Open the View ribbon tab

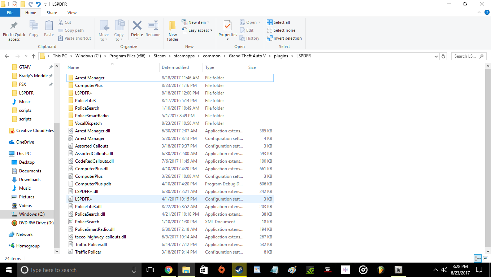[72, 13]
